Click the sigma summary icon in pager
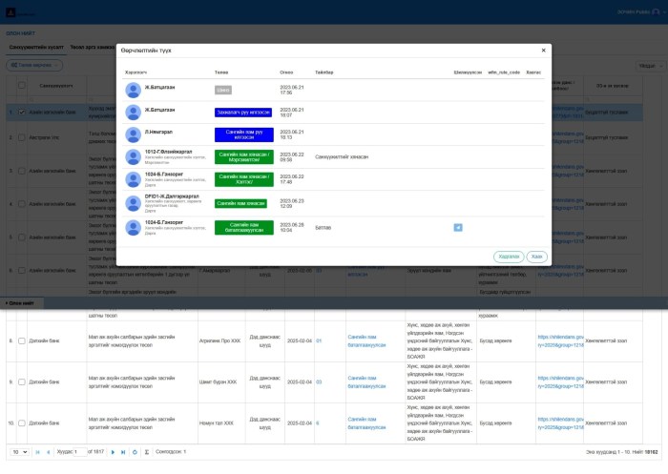This screenshot has height=474, width=668. [x=146, y=452]
